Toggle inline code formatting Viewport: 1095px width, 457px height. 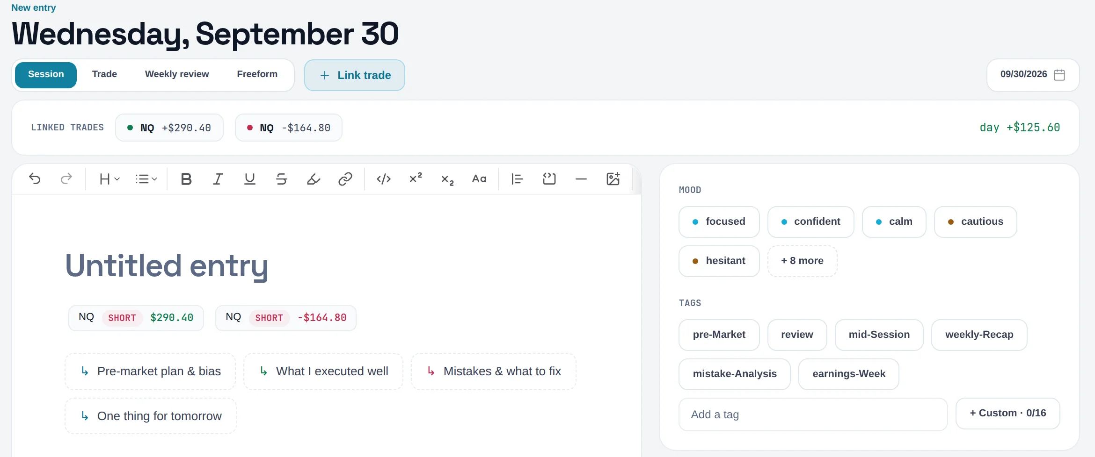[384, 179]
